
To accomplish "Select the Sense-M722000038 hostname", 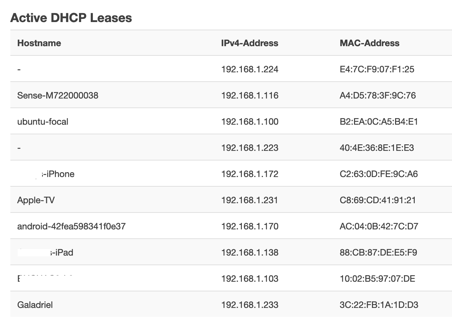I will [x=58, y=95].
